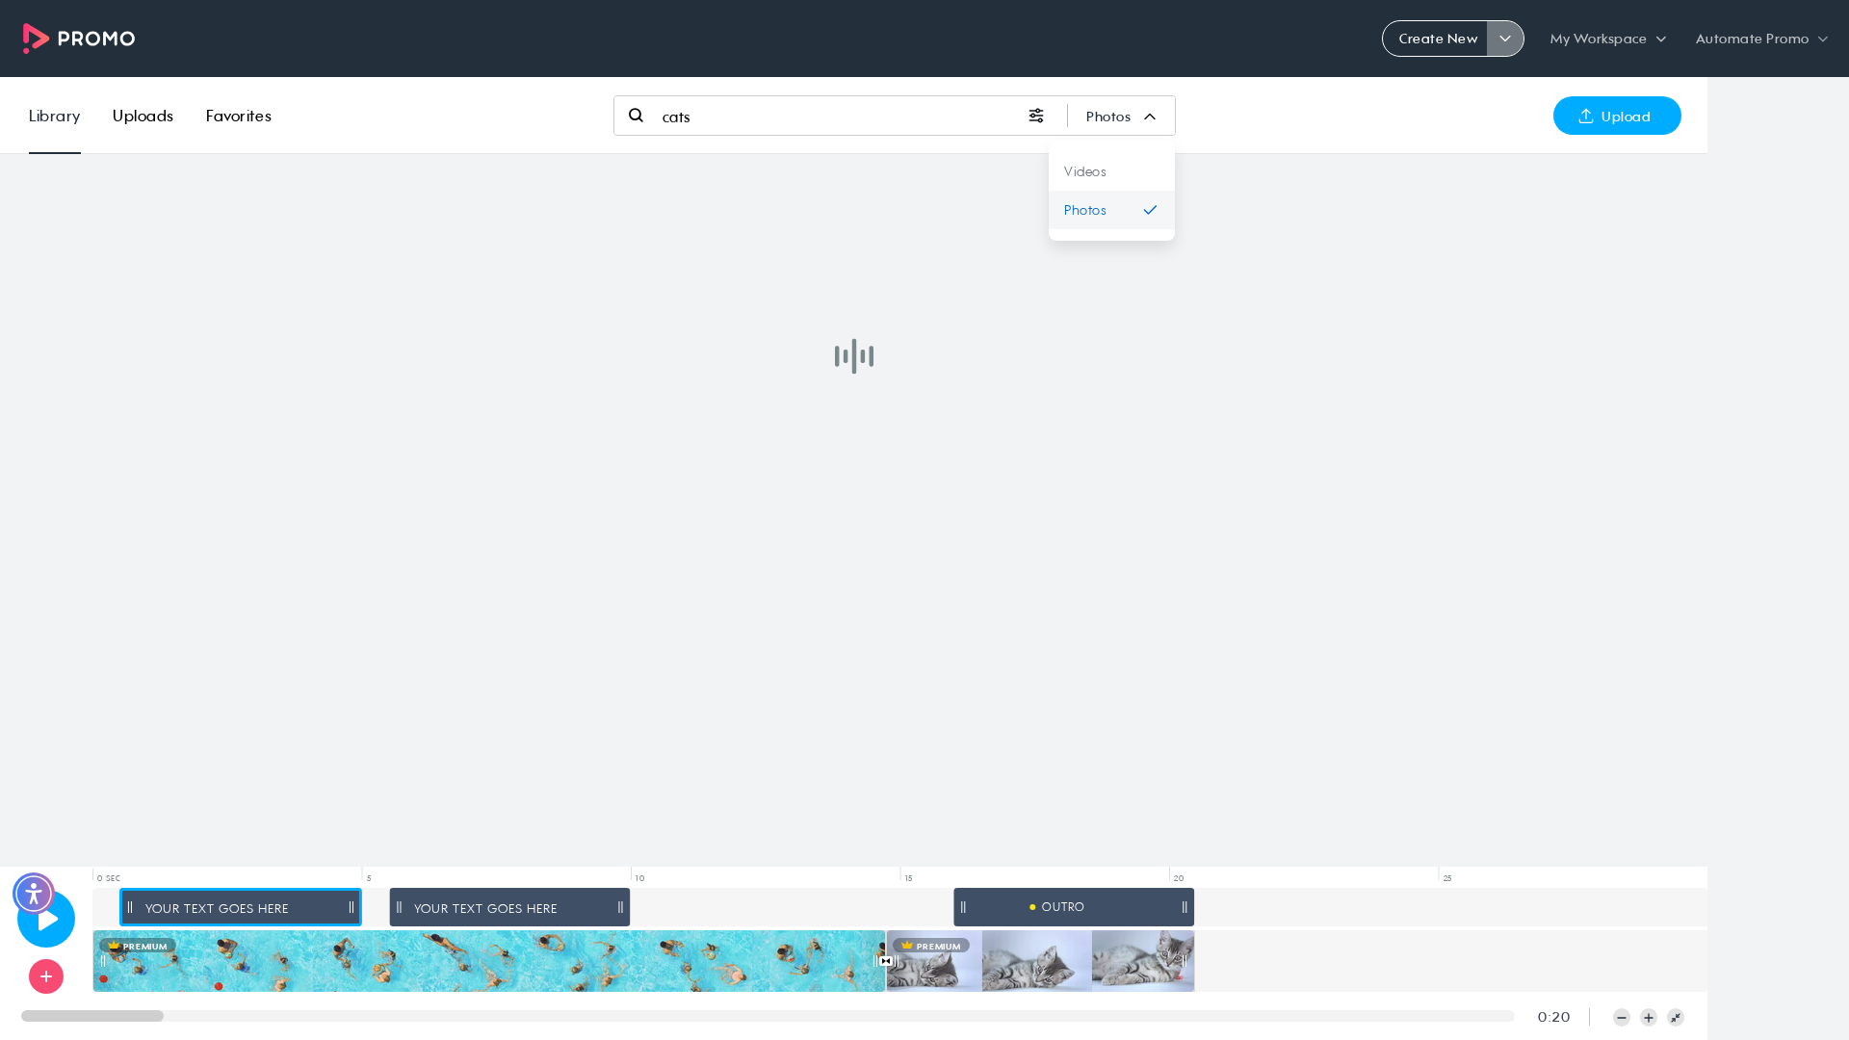Select the second YOUR TEXT GOES HERE block

coord(509,907)
